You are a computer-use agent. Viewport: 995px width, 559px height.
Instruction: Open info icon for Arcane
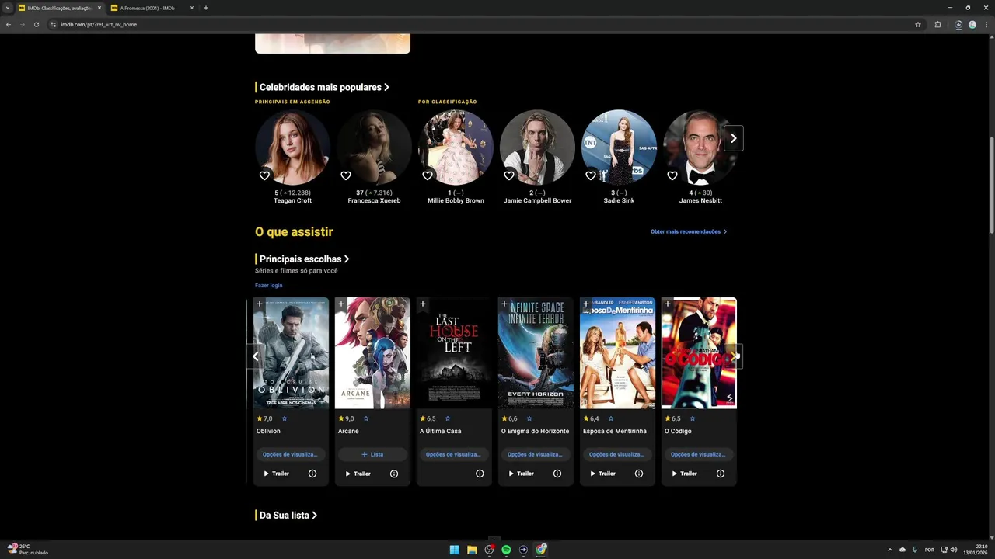tap(394, 474)
